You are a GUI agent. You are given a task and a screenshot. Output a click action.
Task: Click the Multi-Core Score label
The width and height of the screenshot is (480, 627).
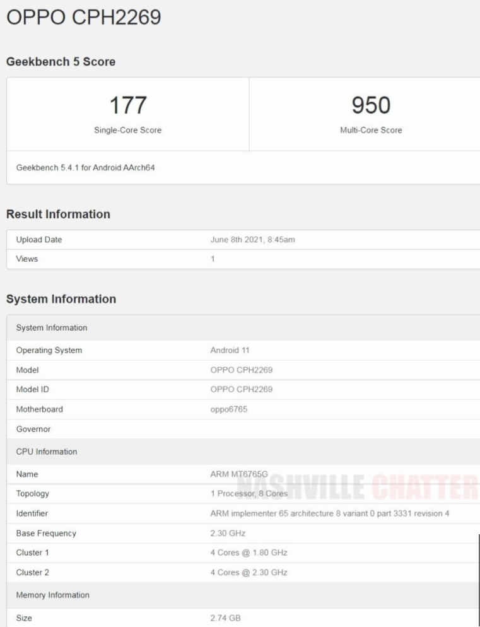tap(371, 130)
